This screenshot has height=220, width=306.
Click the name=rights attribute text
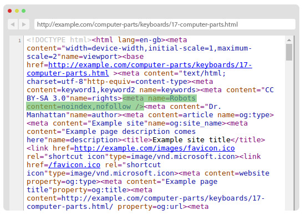pos(94,98)
